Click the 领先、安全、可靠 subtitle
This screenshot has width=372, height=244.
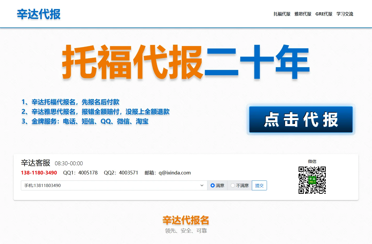[186, 231]
